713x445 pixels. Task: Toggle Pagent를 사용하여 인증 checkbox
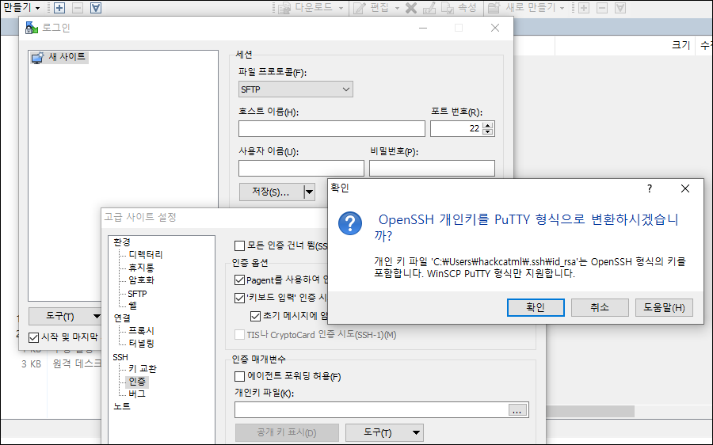(239, 280)
